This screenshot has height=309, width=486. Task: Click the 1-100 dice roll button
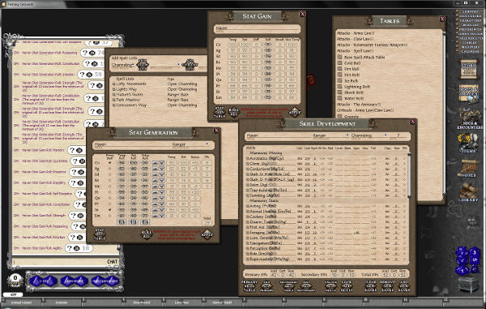pos(44,281)
